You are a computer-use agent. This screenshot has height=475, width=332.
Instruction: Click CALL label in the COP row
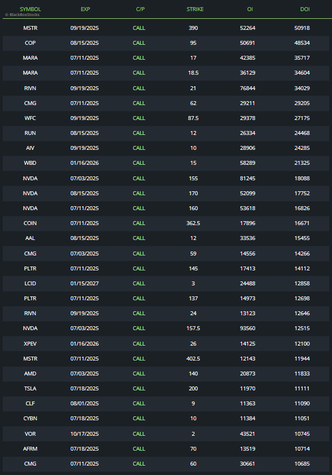click(139, 43)
